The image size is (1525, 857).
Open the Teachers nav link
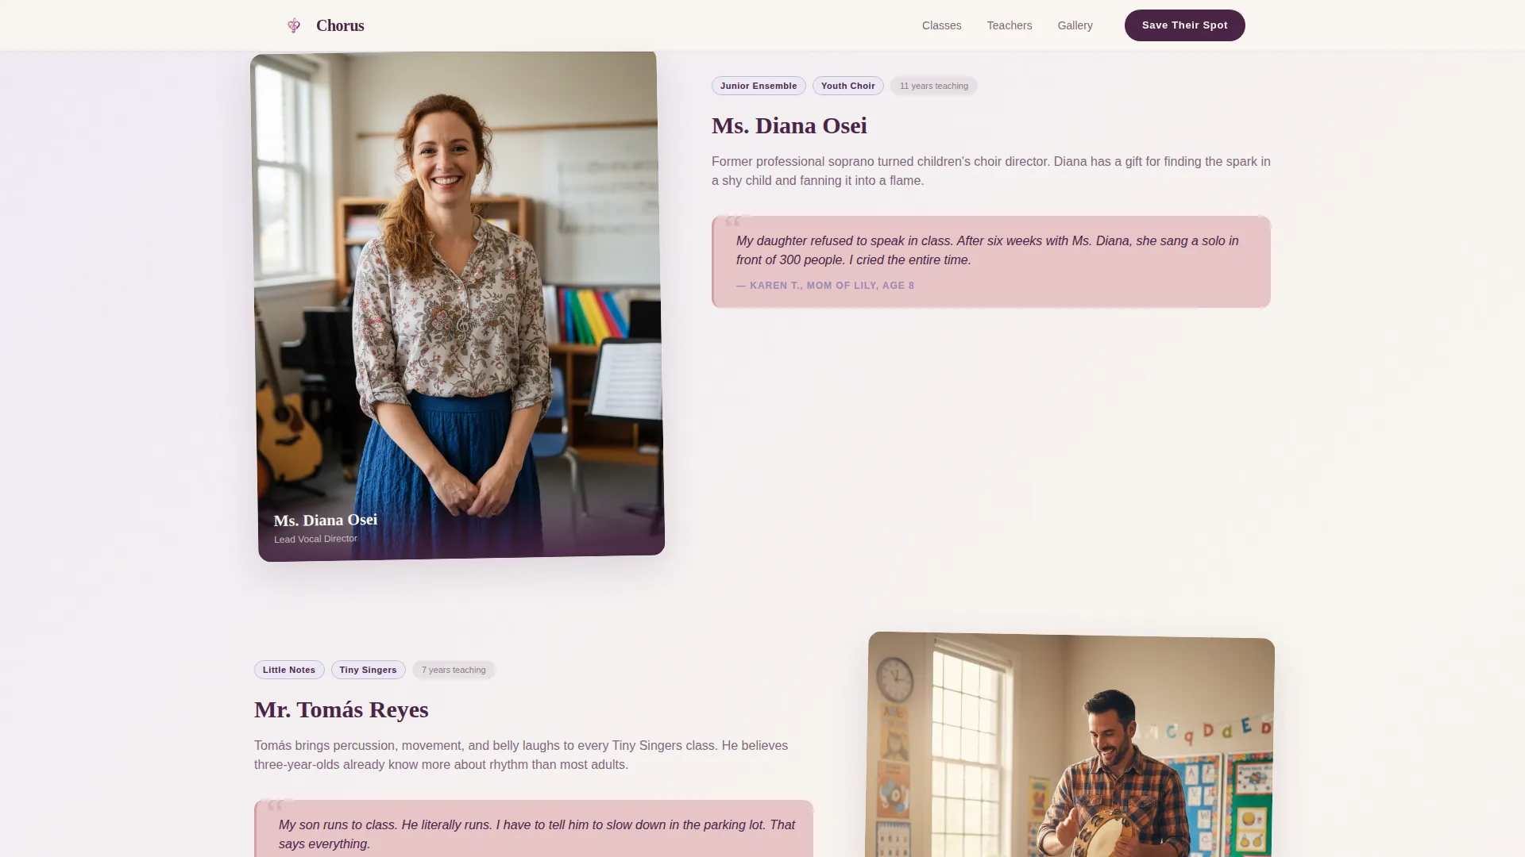pyautogui.click(x=1010, y=25)
